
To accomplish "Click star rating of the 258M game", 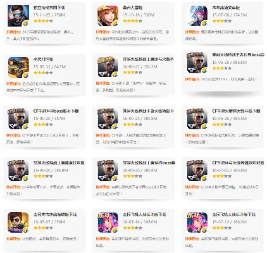I will [43, 21].
